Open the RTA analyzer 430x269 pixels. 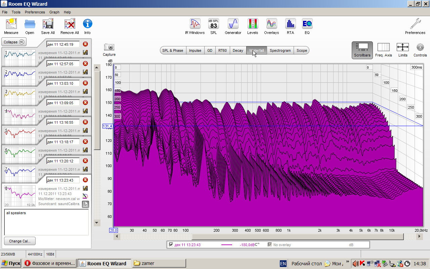(x=290, y=24)
